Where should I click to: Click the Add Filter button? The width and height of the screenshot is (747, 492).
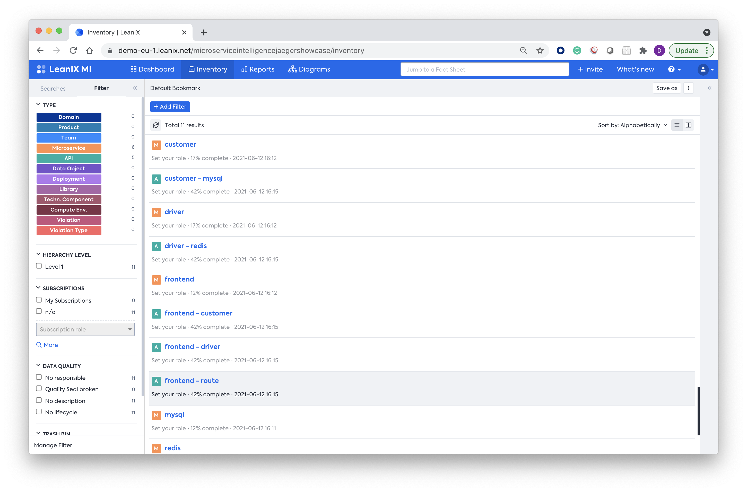[170, 107]
